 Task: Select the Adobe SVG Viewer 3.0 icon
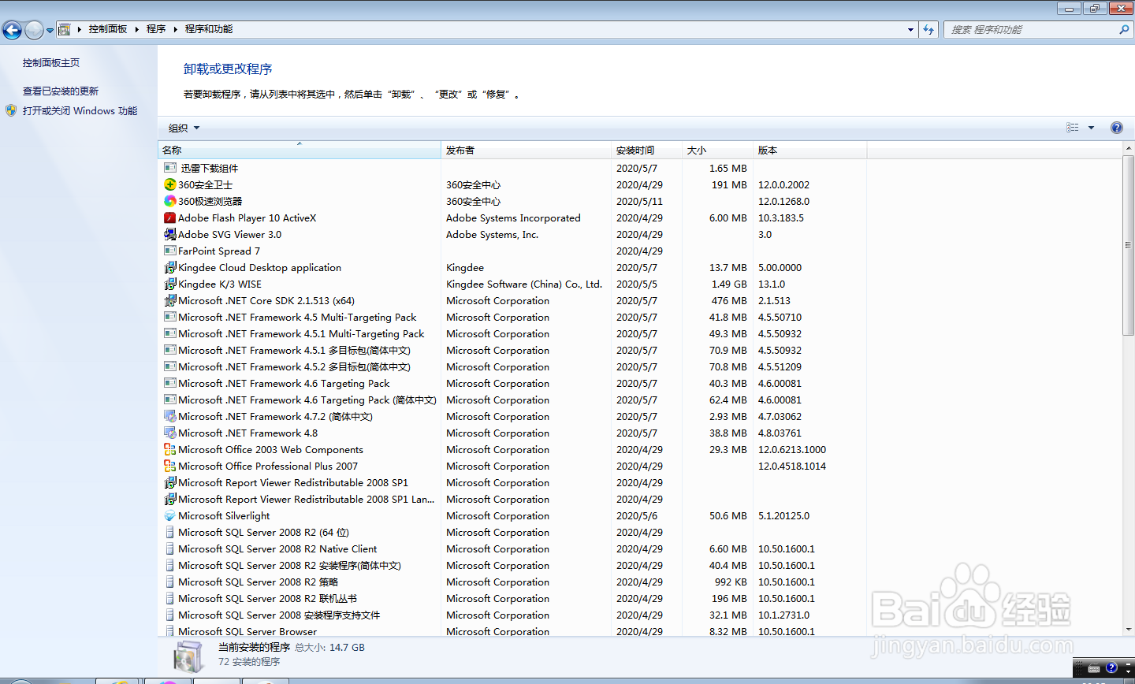pos(170,234)
